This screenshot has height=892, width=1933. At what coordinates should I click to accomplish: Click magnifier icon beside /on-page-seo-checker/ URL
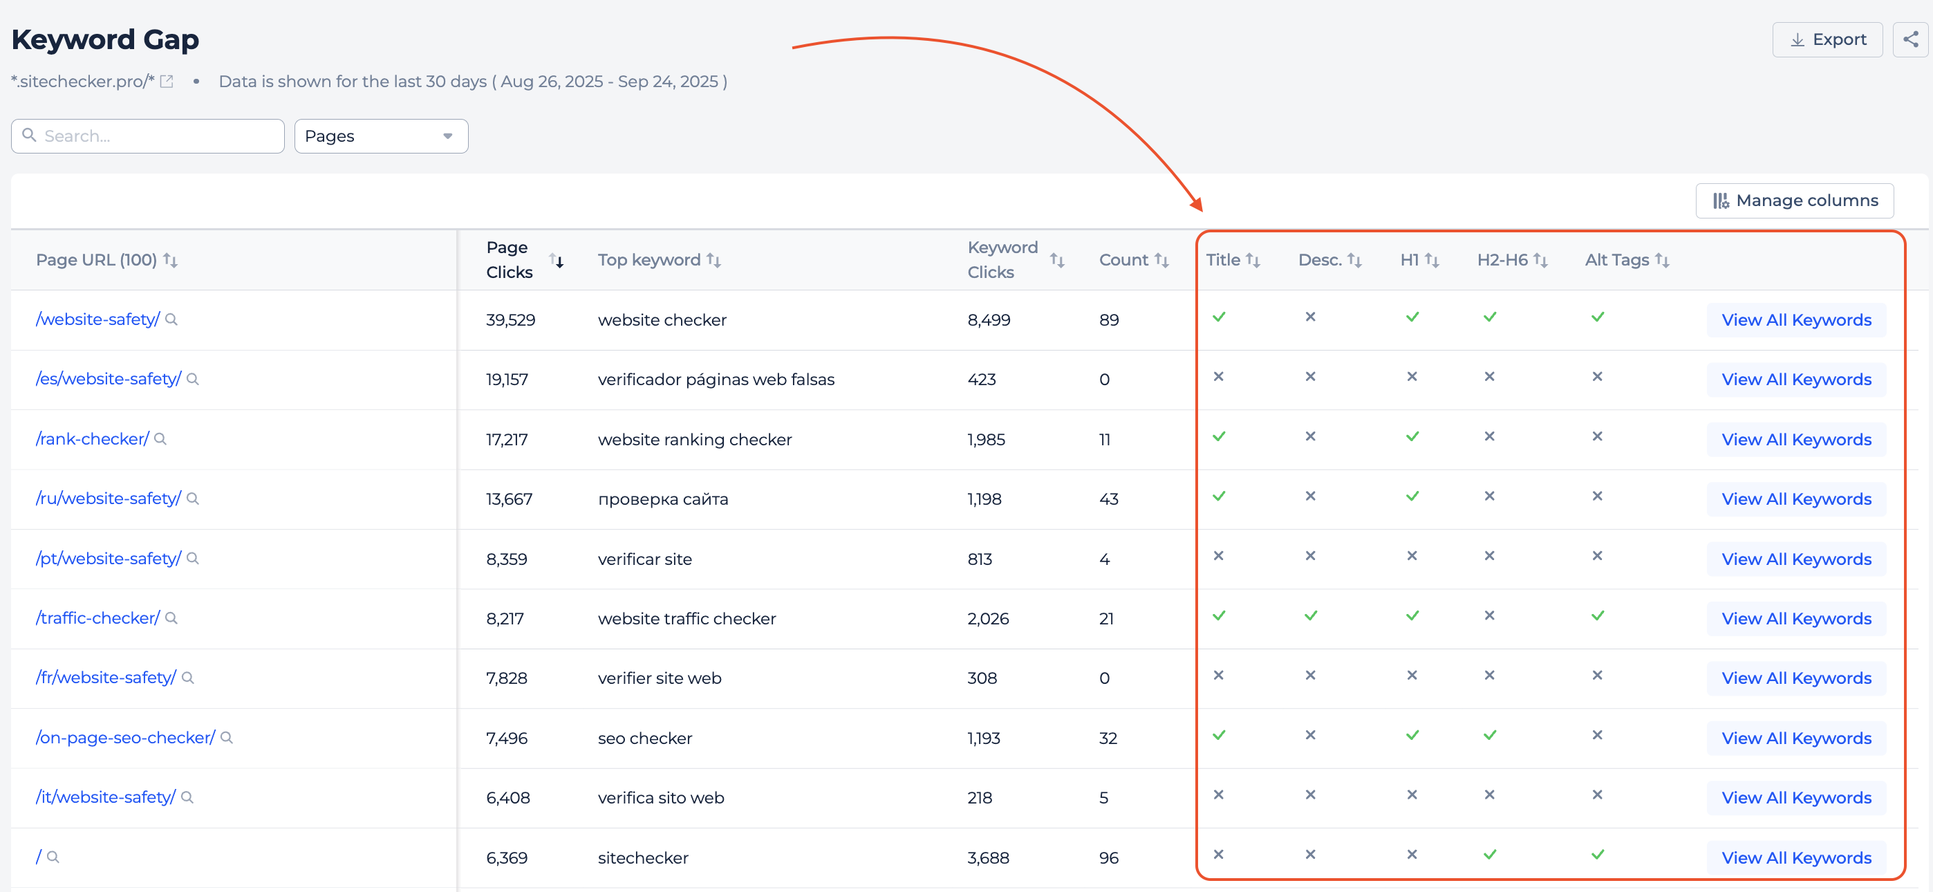(227, 737)
